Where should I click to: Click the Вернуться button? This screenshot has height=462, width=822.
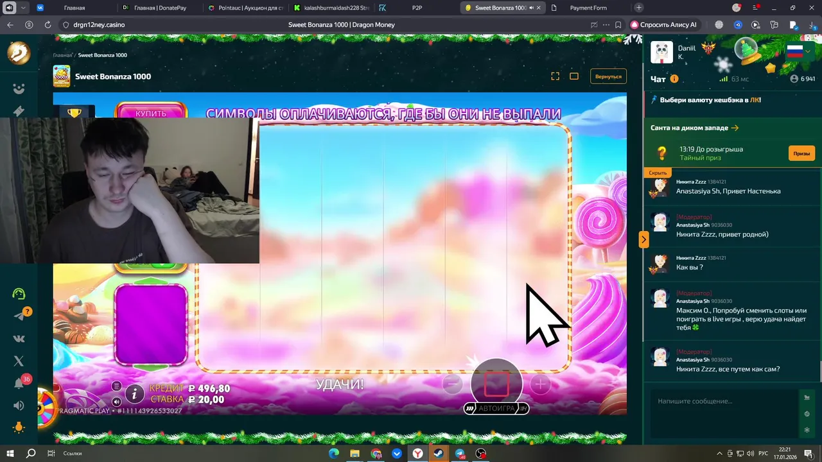608,76
